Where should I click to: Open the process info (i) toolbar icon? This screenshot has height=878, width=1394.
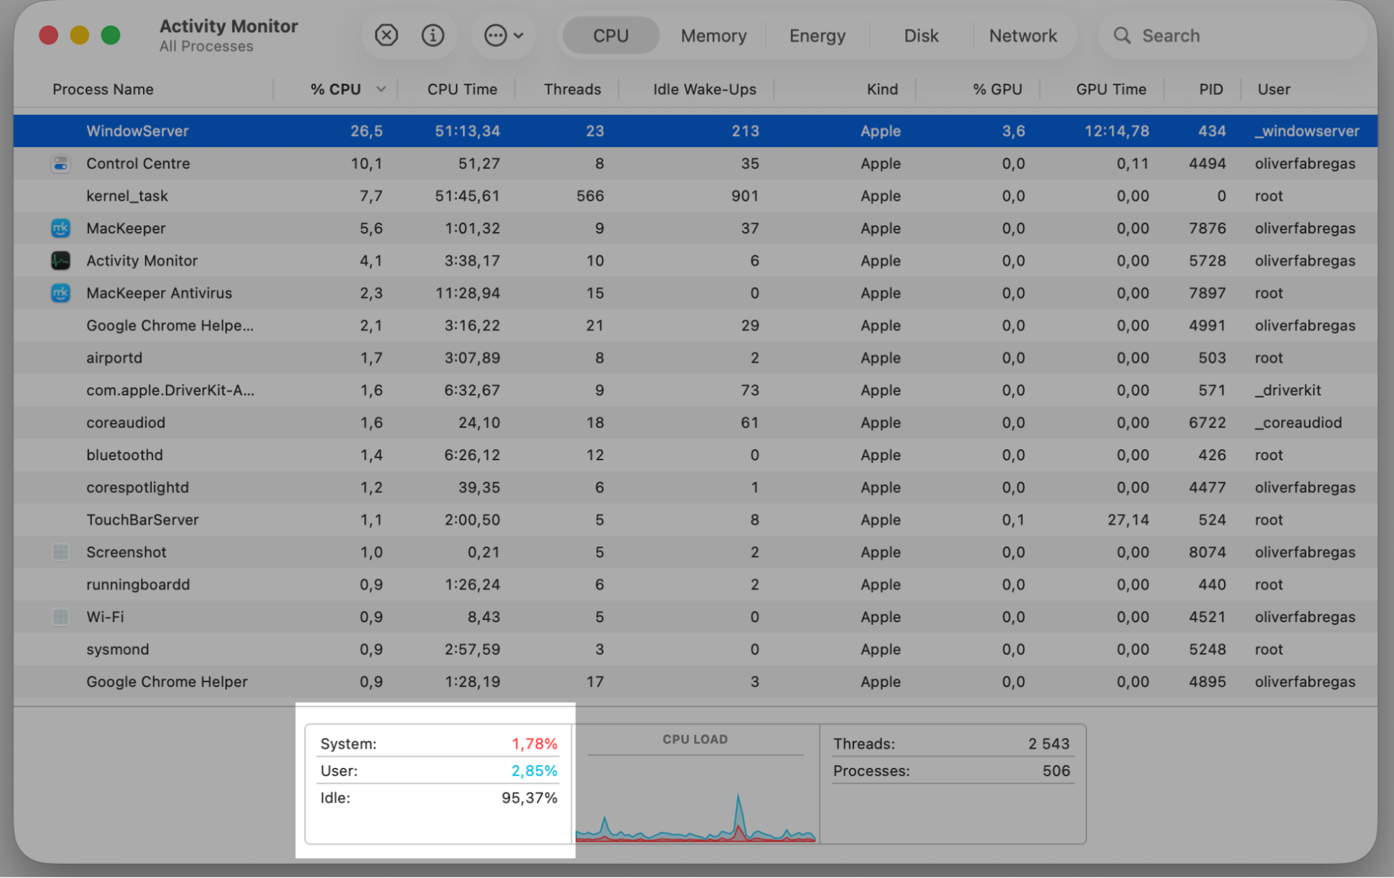pos(432,35)
